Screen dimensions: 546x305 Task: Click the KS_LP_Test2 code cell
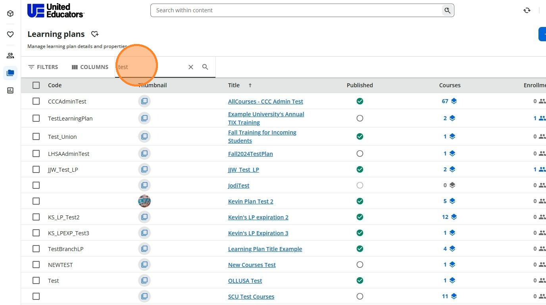tap(63, 217)
